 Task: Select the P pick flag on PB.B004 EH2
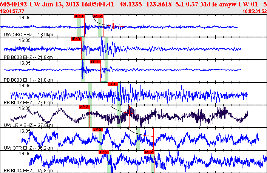click(103, 152)
